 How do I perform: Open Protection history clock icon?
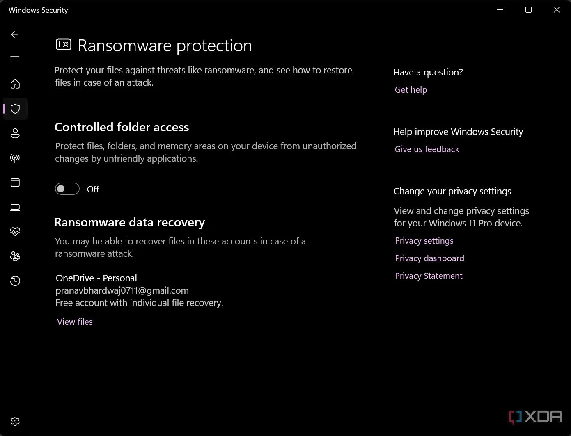15,281
